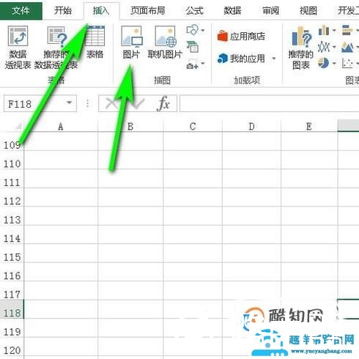Insert a 图片 picture from file
This screenshot has width=359, height=359.
point(131,42)
